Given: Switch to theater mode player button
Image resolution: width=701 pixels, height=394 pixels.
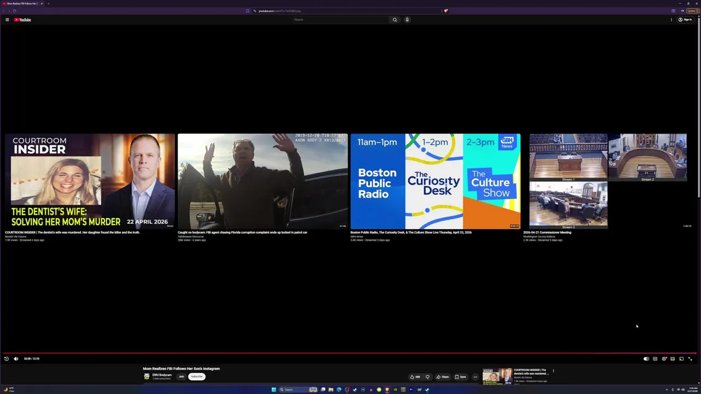Looking at the screenshot, I should [x=673, y=359].
